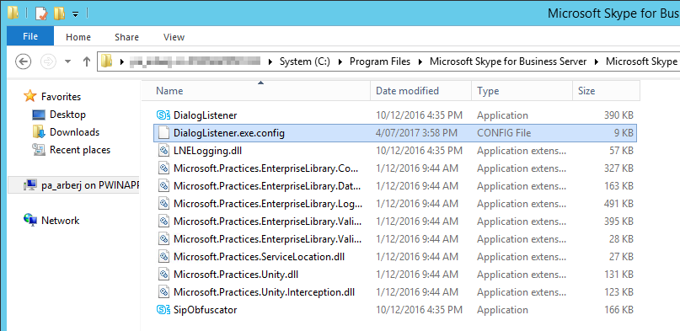
Task: Open Desktop in the Favorites list
Action: (67, 115)
